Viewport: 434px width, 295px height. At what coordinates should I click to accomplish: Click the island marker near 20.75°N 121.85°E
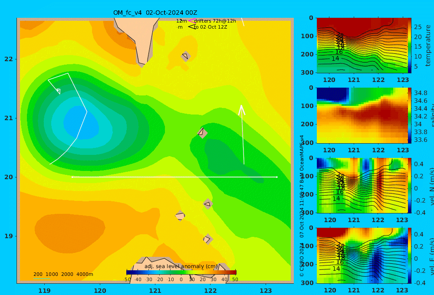click(202, 133)
